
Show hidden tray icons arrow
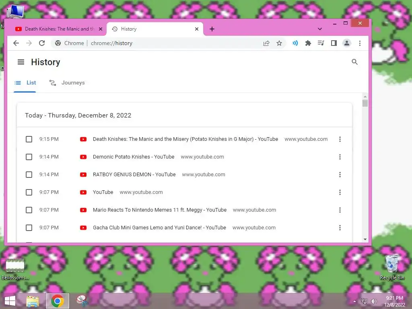click(355, 301)
